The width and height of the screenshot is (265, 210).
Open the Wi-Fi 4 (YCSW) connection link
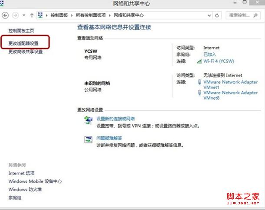click(x=219, y=61)
